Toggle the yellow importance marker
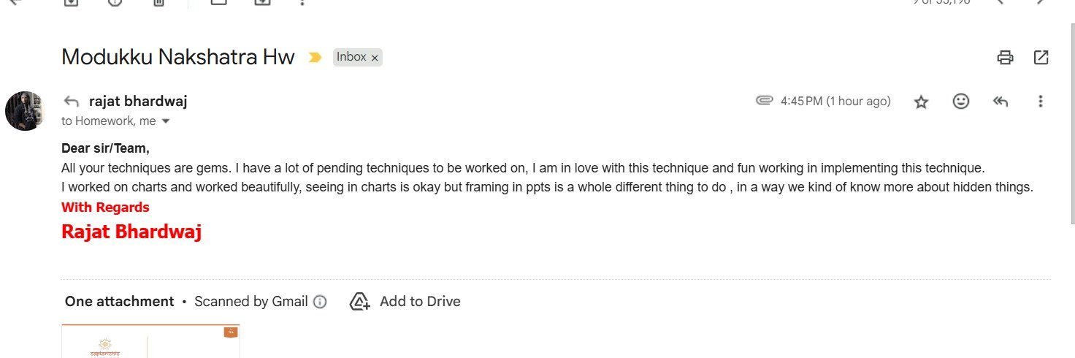 pos(315,57)
